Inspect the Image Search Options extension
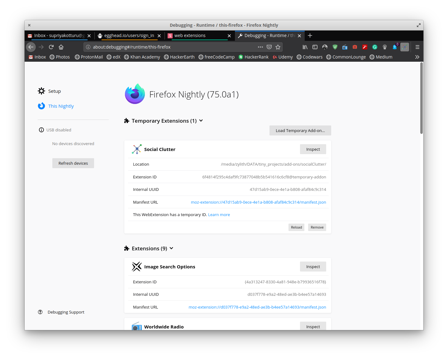The image size is (448, 359). (x=313, y=267)
